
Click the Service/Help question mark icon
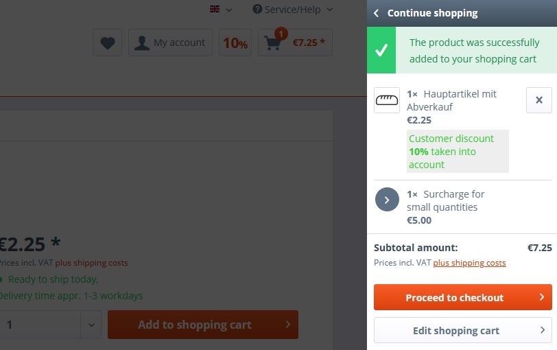tap(257, 9)
